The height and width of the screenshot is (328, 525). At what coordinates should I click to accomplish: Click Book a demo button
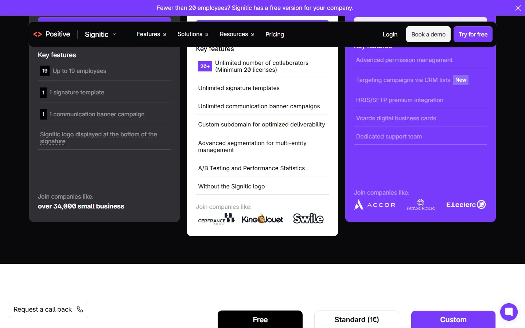tap(428, 34)
